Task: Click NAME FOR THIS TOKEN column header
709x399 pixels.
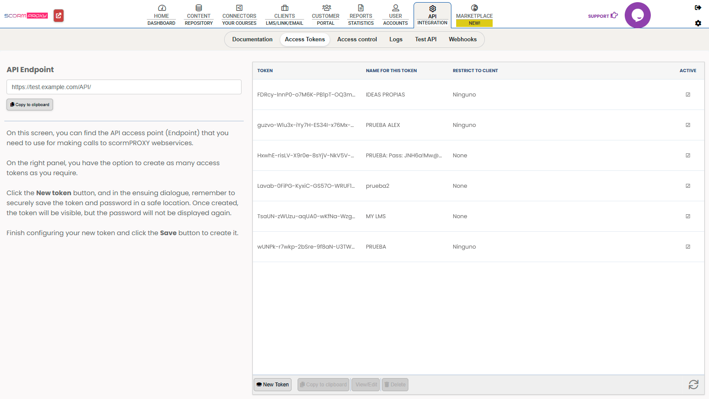Action: pyautogui.click(x=391, y=70)
